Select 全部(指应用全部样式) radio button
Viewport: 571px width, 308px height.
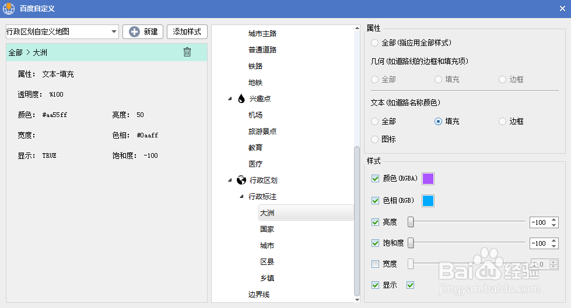point(374,43)
